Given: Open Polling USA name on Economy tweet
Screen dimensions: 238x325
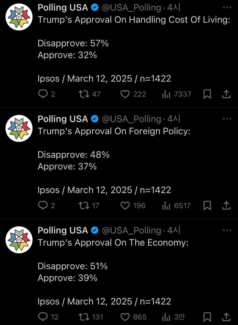Looking at the screenshot, I should tap(63, 230).
